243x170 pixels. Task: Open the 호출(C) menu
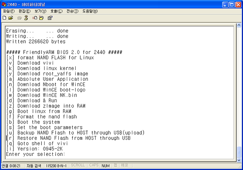click(56, 11)
